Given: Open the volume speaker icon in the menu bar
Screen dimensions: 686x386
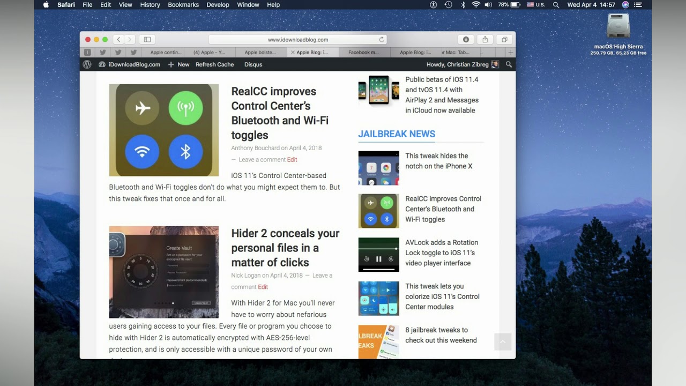Looking at the screenshot, I should point(488,5).
